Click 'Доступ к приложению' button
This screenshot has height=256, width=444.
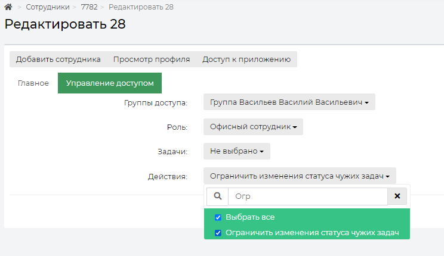246,60
